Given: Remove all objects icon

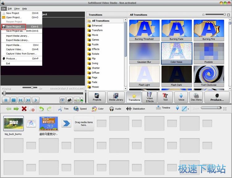Looking at the screenshot, I should click(32, 109).
